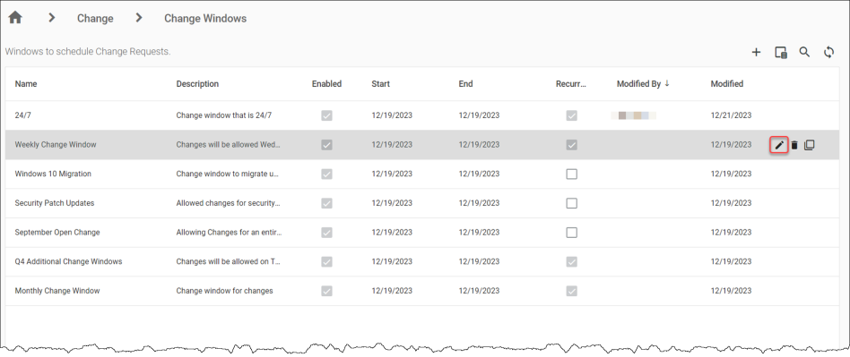Toggle Recurring checkbox for Security Patch Updates
The height and width of the screenshot is (357, 850).
coord(571,203)
